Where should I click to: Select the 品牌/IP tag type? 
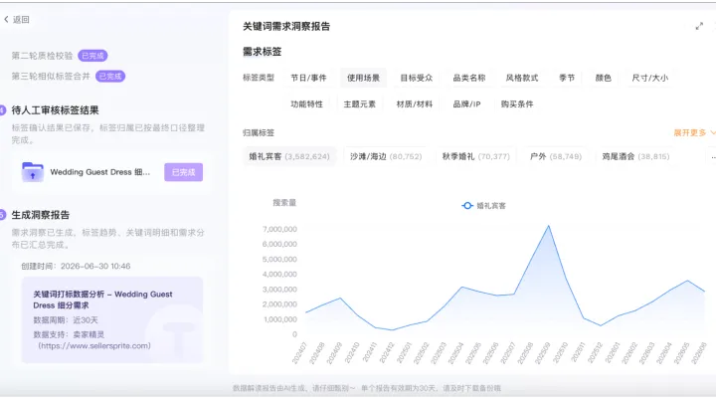[x=466, y=104]
